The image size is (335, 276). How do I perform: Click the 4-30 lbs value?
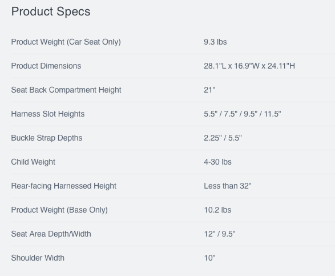pos(217,162)
